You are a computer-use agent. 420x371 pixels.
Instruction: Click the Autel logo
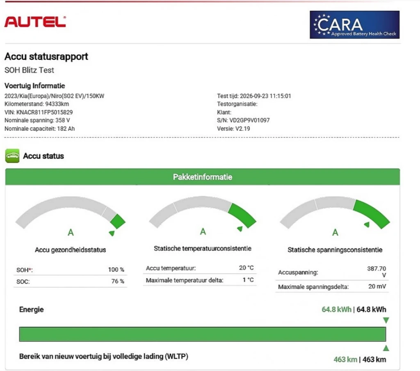(x=35, y=22)
